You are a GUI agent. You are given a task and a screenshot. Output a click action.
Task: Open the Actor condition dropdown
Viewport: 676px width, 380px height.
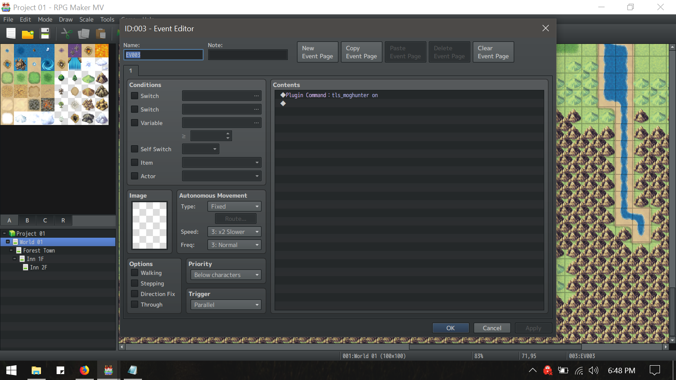click(x=222, y=176)
